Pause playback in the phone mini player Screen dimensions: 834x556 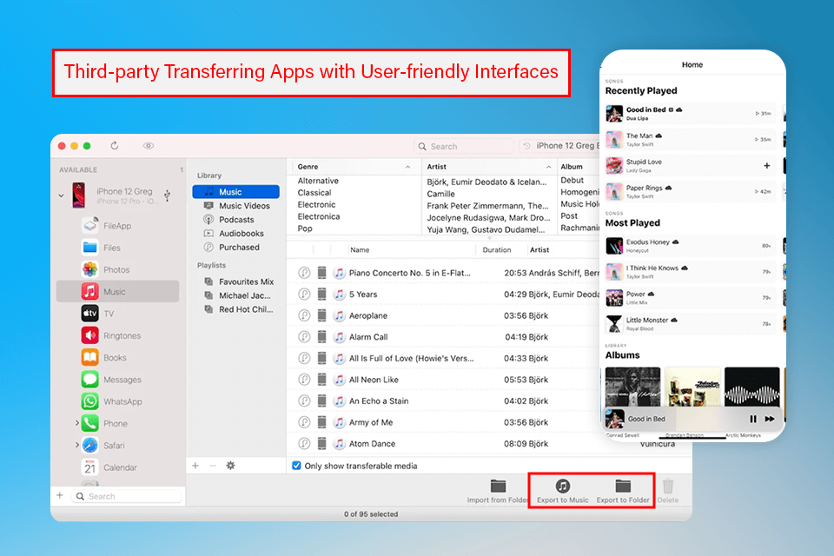pos(753,420)
